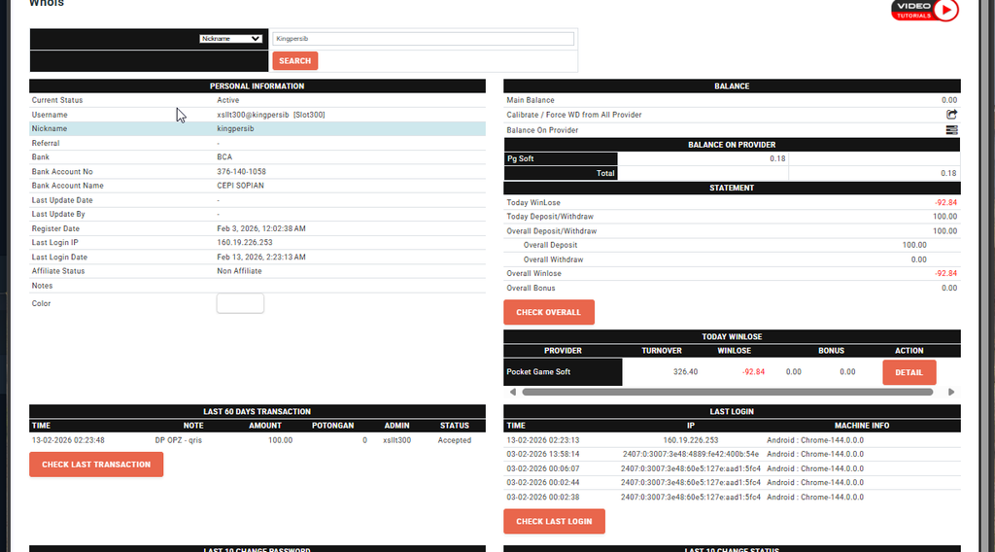The width and height of the screenshot is (995, 552).
Task: Click last login entry 03-02-2026 00:02:44
Action: coord(542,483)
